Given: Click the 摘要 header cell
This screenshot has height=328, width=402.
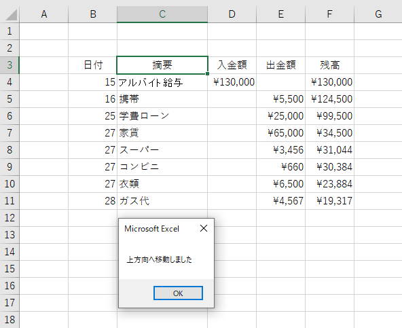Looking at the screenshot, I should pyautogui.click(x=162, y=65).
